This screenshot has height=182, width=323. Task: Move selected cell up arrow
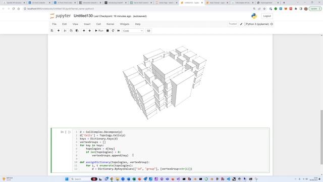84,31
